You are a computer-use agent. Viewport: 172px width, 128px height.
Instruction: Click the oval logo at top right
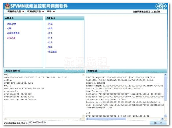(x=161, y=6)
